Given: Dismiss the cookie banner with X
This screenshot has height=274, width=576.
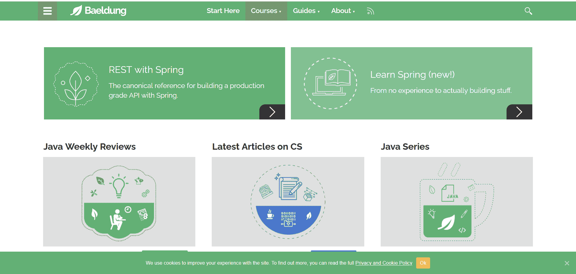Looking at the screenshot, I should coord(567,263).
